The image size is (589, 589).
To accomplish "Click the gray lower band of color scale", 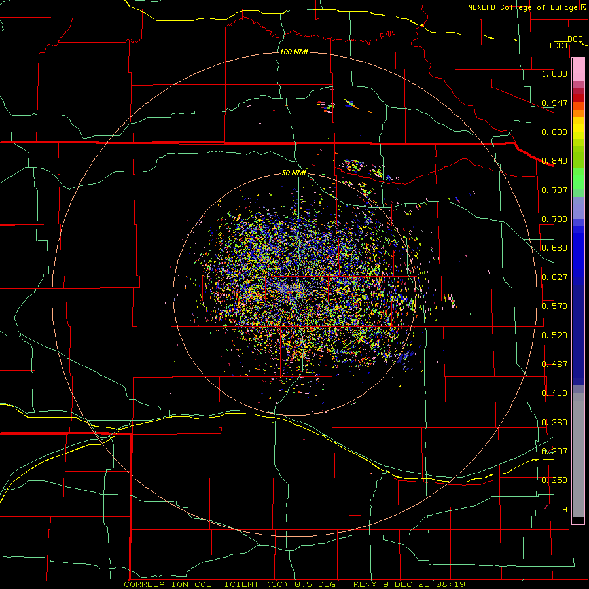I will click(578, 455).
